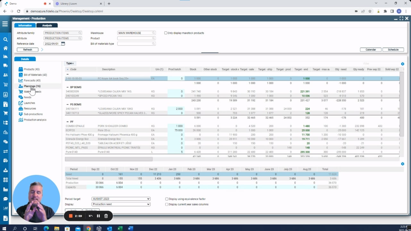Click the search icon in Attribute family field
Image resolution: width=411 pixels, height=231 pixels.
80,33
